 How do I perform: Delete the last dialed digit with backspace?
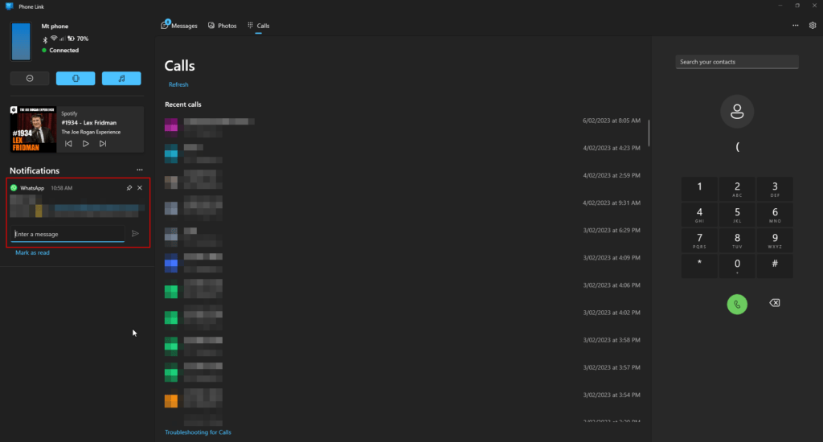click(x=774, y=303)
